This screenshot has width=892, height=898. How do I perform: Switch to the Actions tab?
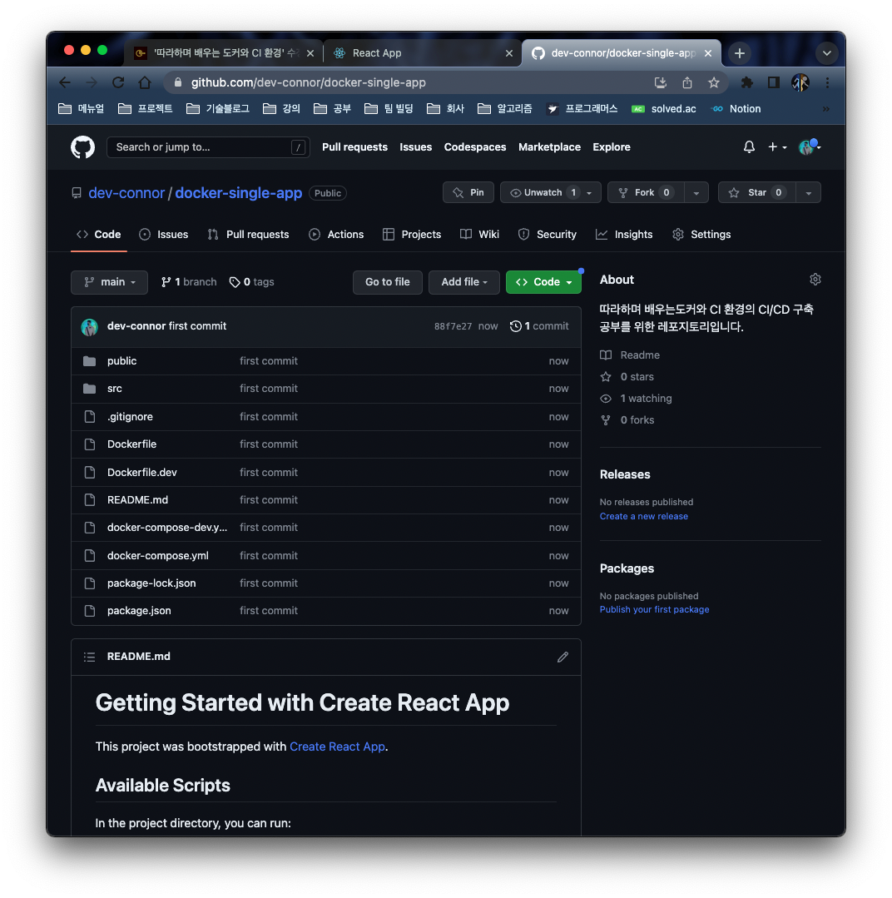(x=336, y=234)
